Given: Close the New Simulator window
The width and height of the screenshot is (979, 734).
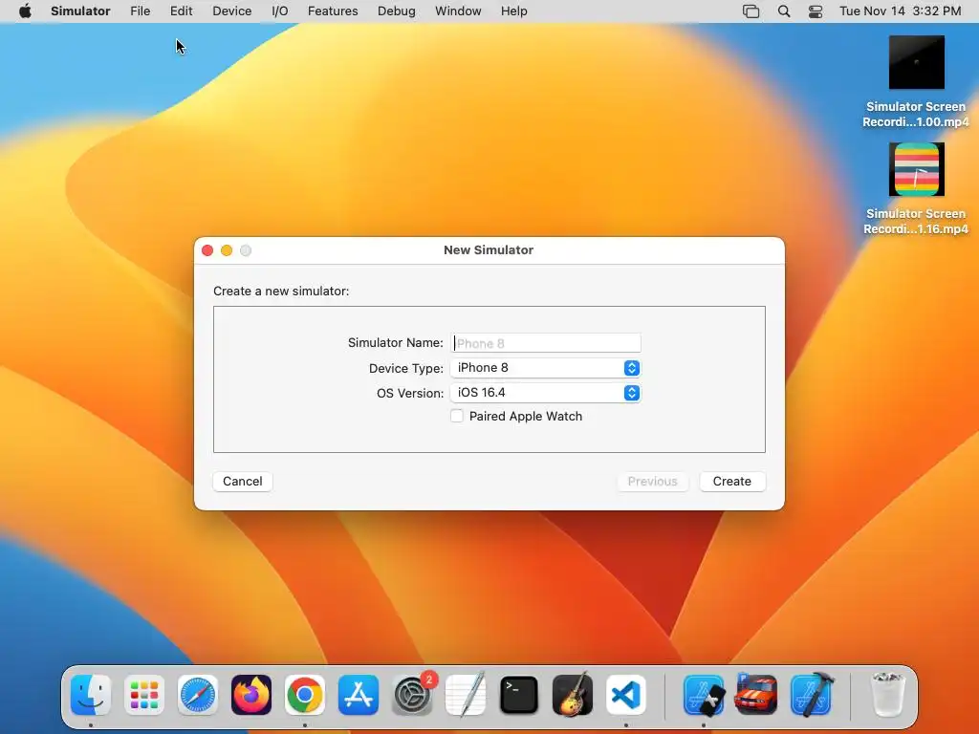Looking at the screenshot, I should coord(207,250).
